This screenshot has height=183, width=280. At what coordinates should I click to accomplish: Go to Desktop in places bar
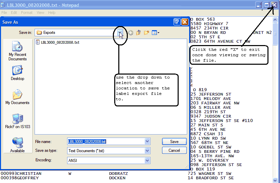(x=17, y=73)
